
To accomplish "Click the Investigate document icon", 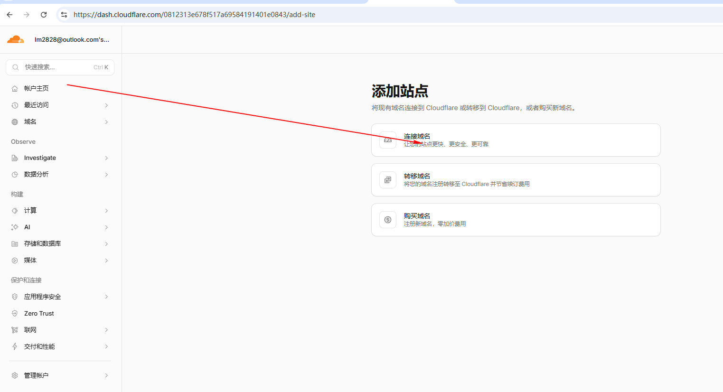I will tap(15, 158).
